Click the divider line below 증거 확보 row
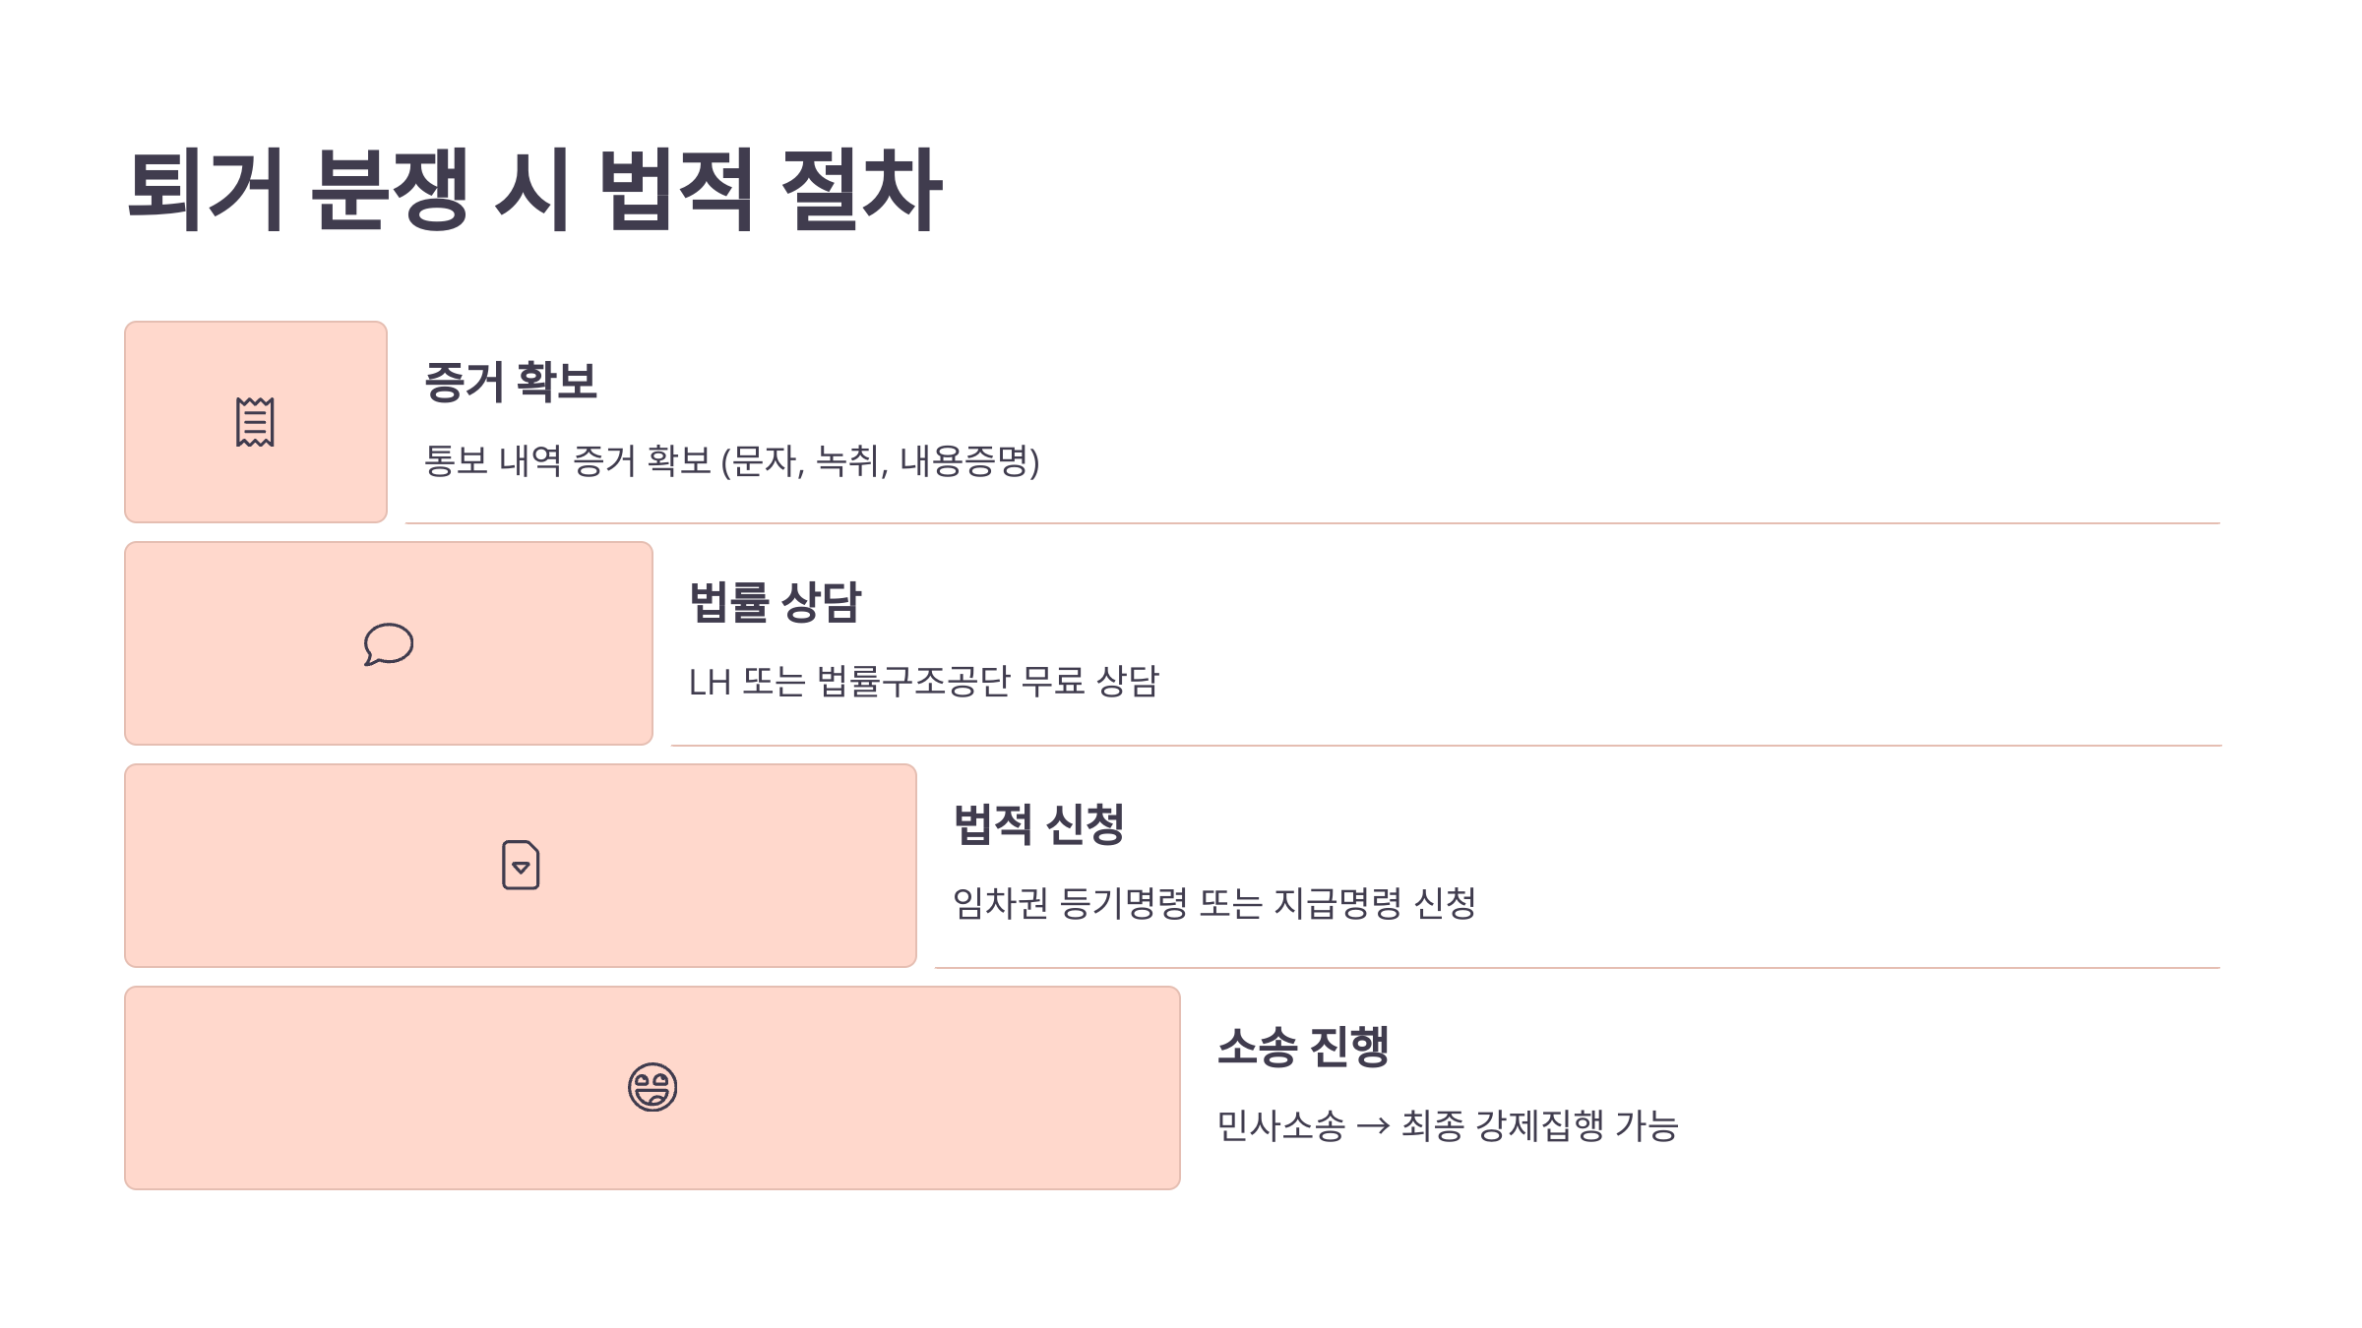2362x1328 pixels. [x=1313, y=523]
